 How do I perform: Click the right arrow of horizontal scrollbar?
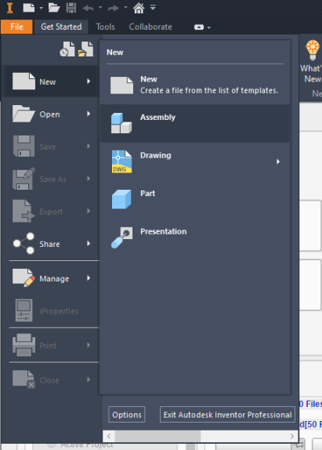coord(292,436)
